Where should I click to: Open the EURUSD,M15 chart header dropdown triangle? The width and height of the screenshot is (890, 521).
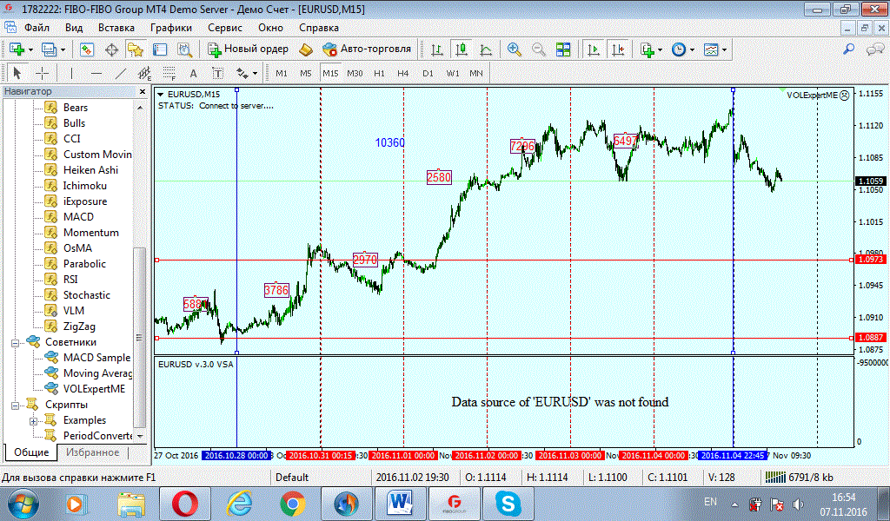161,95
